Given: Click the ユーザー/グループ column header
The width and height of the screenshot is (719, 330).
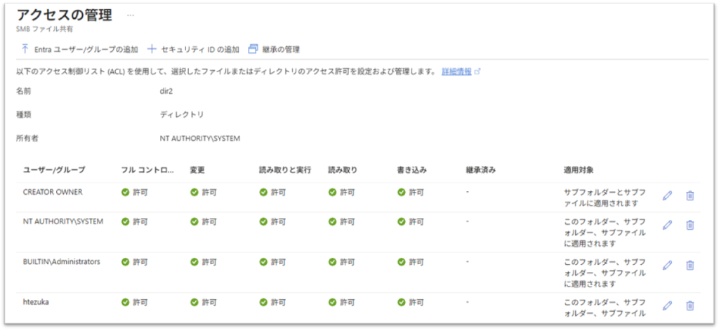Looking at the screenshot, I should (x=54, y=170).
